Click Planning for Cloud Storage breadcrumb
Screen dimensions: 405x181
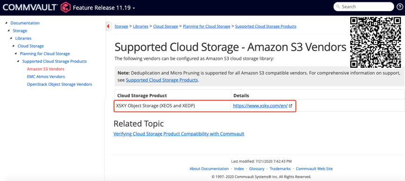pos(206,26)
